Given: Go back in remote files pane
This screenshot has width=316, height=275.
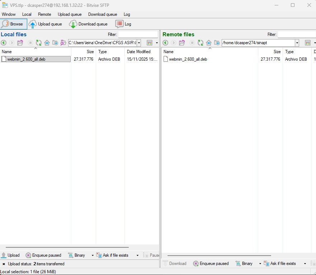Looking at the screenshot, I should tap(165, 43).
